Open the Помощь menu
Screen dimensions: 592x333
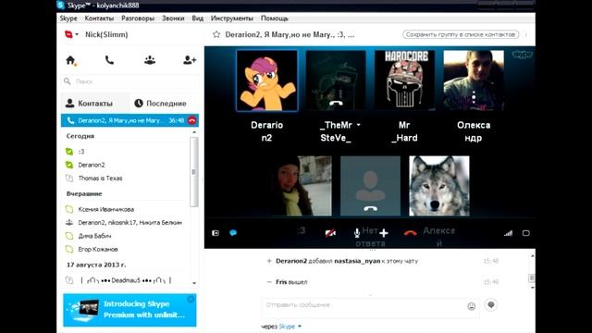275,18
